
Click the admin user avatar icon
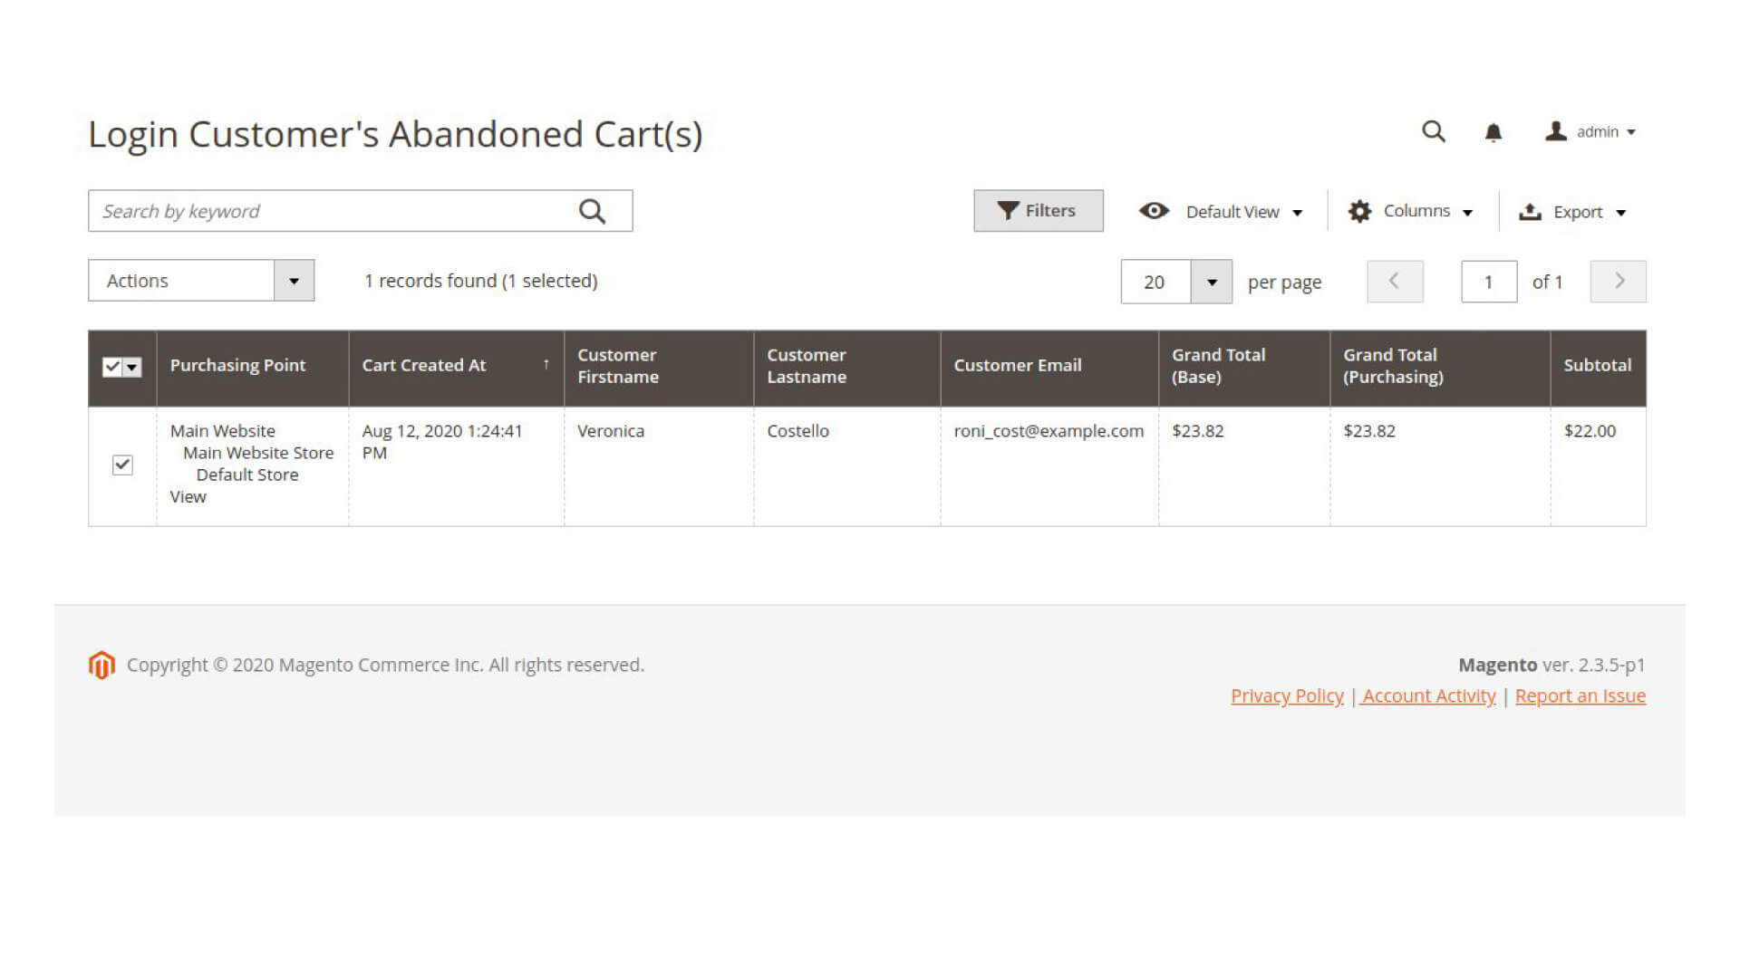tap(1555, 131)
